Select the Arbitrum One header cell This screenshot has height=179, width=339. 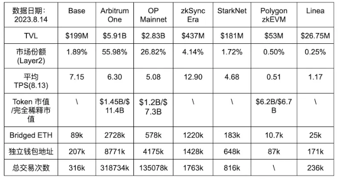pyautogui.click(x=114, y=15)
